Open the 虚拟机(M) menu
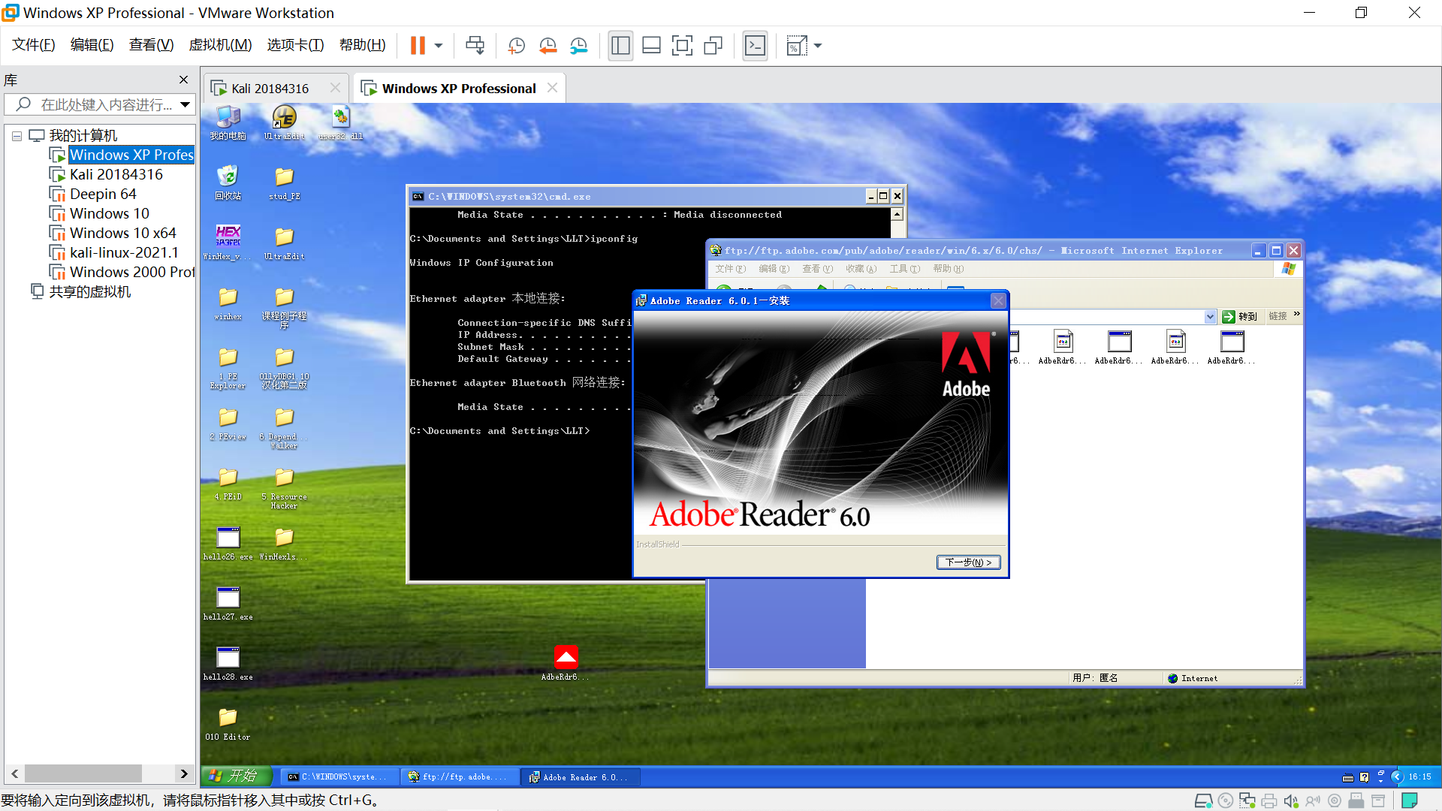 coord(220,45)
